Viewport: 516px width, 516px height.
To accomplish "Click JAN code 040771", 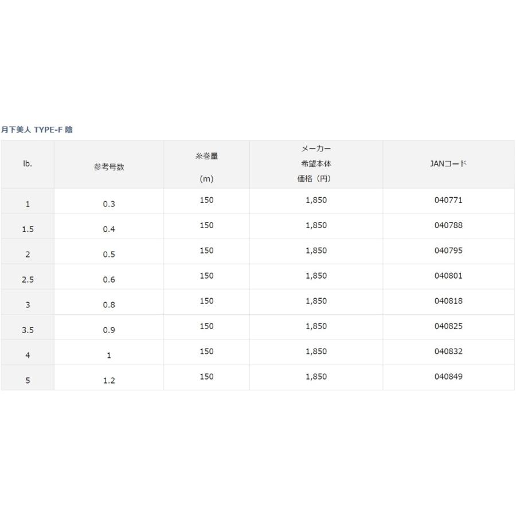I will click(x=448, y=201).
